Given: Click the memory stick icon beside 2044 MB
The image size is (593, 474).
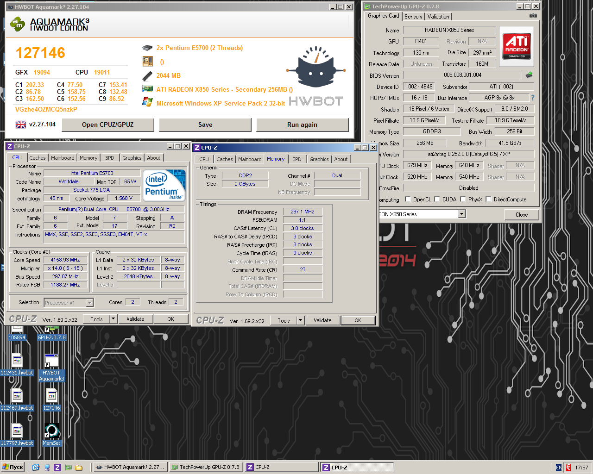Looking at the screenshot, I should 147,75.
